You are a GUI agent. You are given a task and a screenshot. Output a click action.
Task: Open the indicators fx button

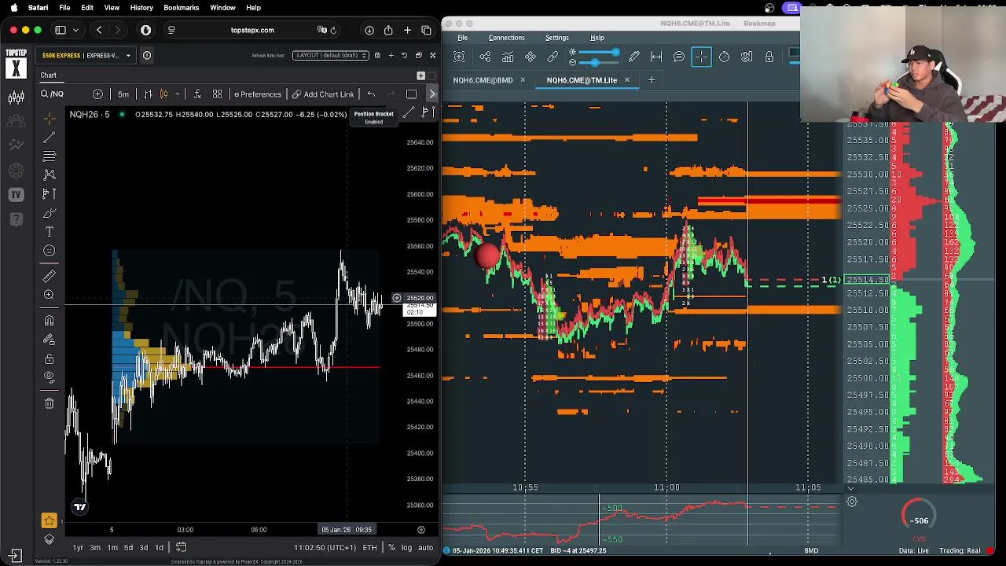pyautogui.click(x=196, y=94)
